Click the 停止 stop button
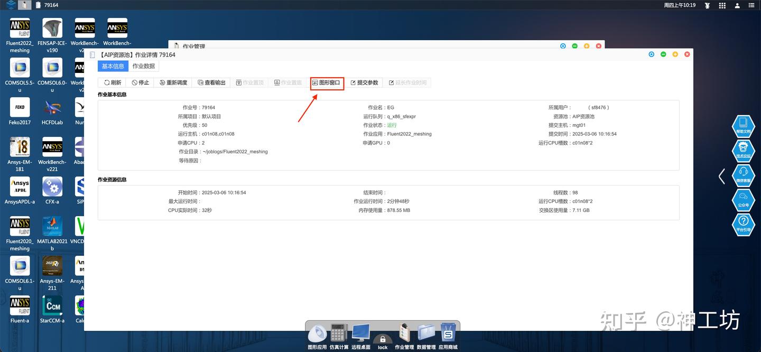Screen dimensions: 761x352 click(140, 82)
